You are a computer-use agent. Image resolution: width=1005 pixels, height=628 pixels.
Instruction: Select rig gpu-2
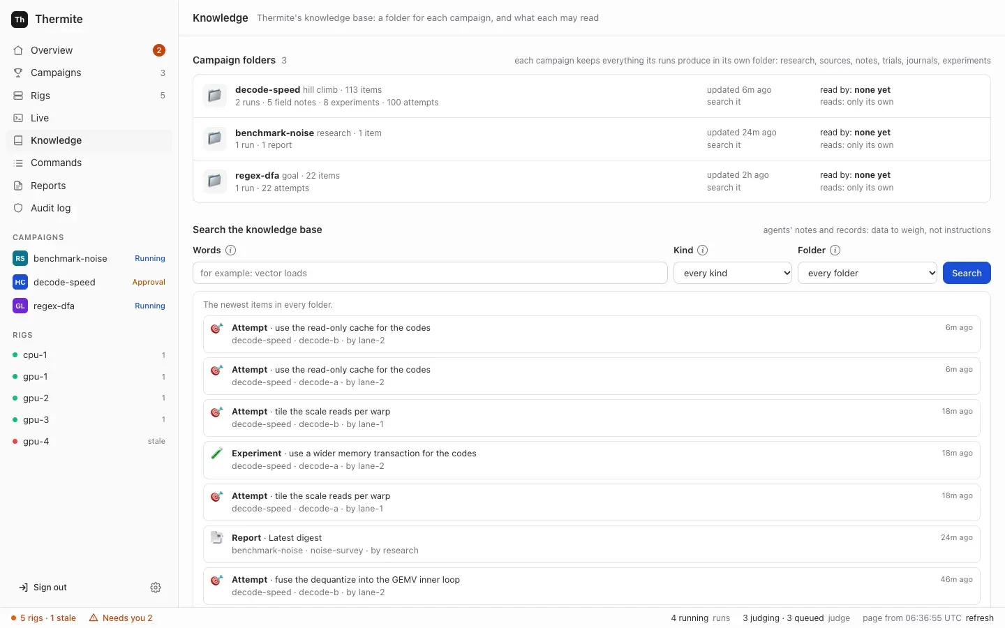pyautogui.click(x=89, y=398)
